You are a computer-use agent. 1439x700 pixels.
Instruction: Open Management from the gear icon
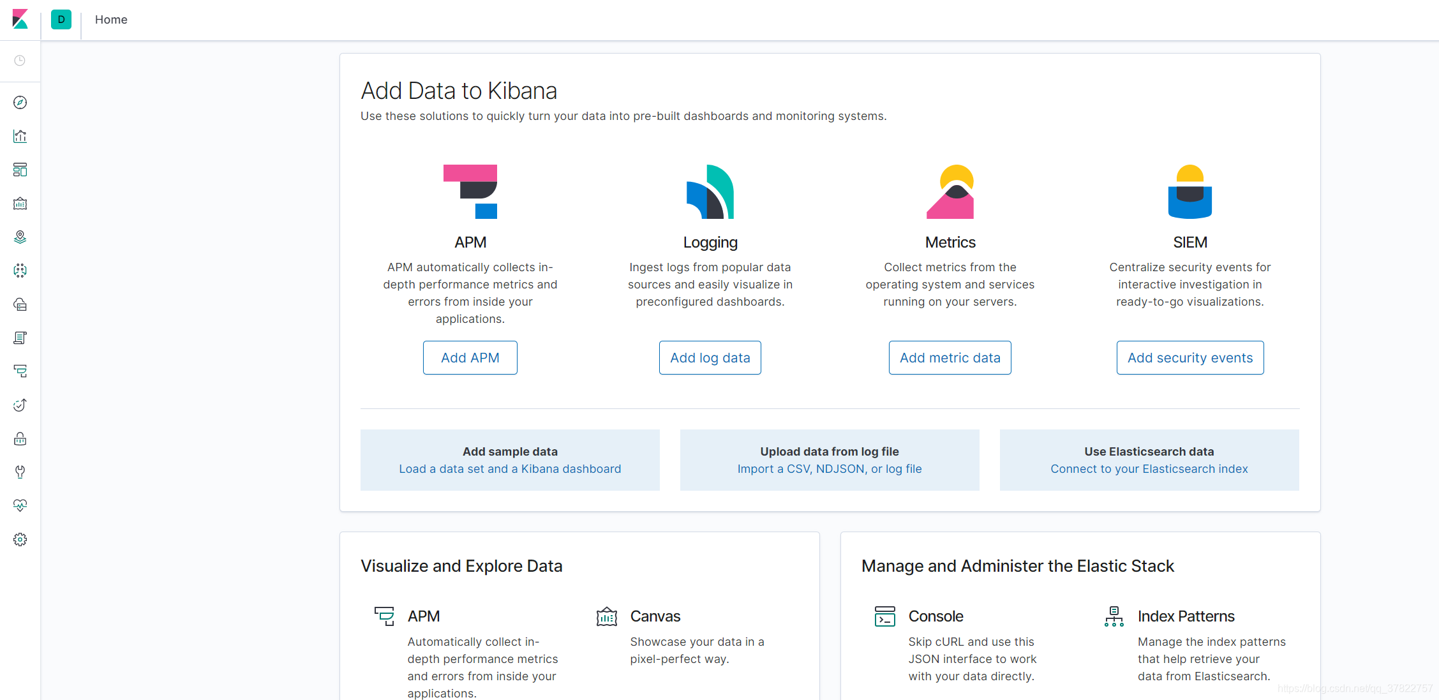[20, 540]
